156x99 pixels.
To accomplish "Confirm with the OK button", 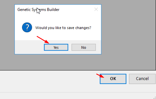I will pos(113,79).
